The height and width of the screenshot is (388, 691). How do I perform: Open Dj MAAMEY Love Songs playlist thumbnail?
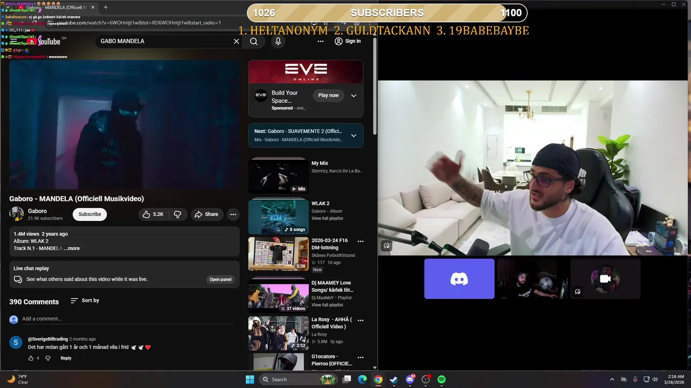click(279, 295)
